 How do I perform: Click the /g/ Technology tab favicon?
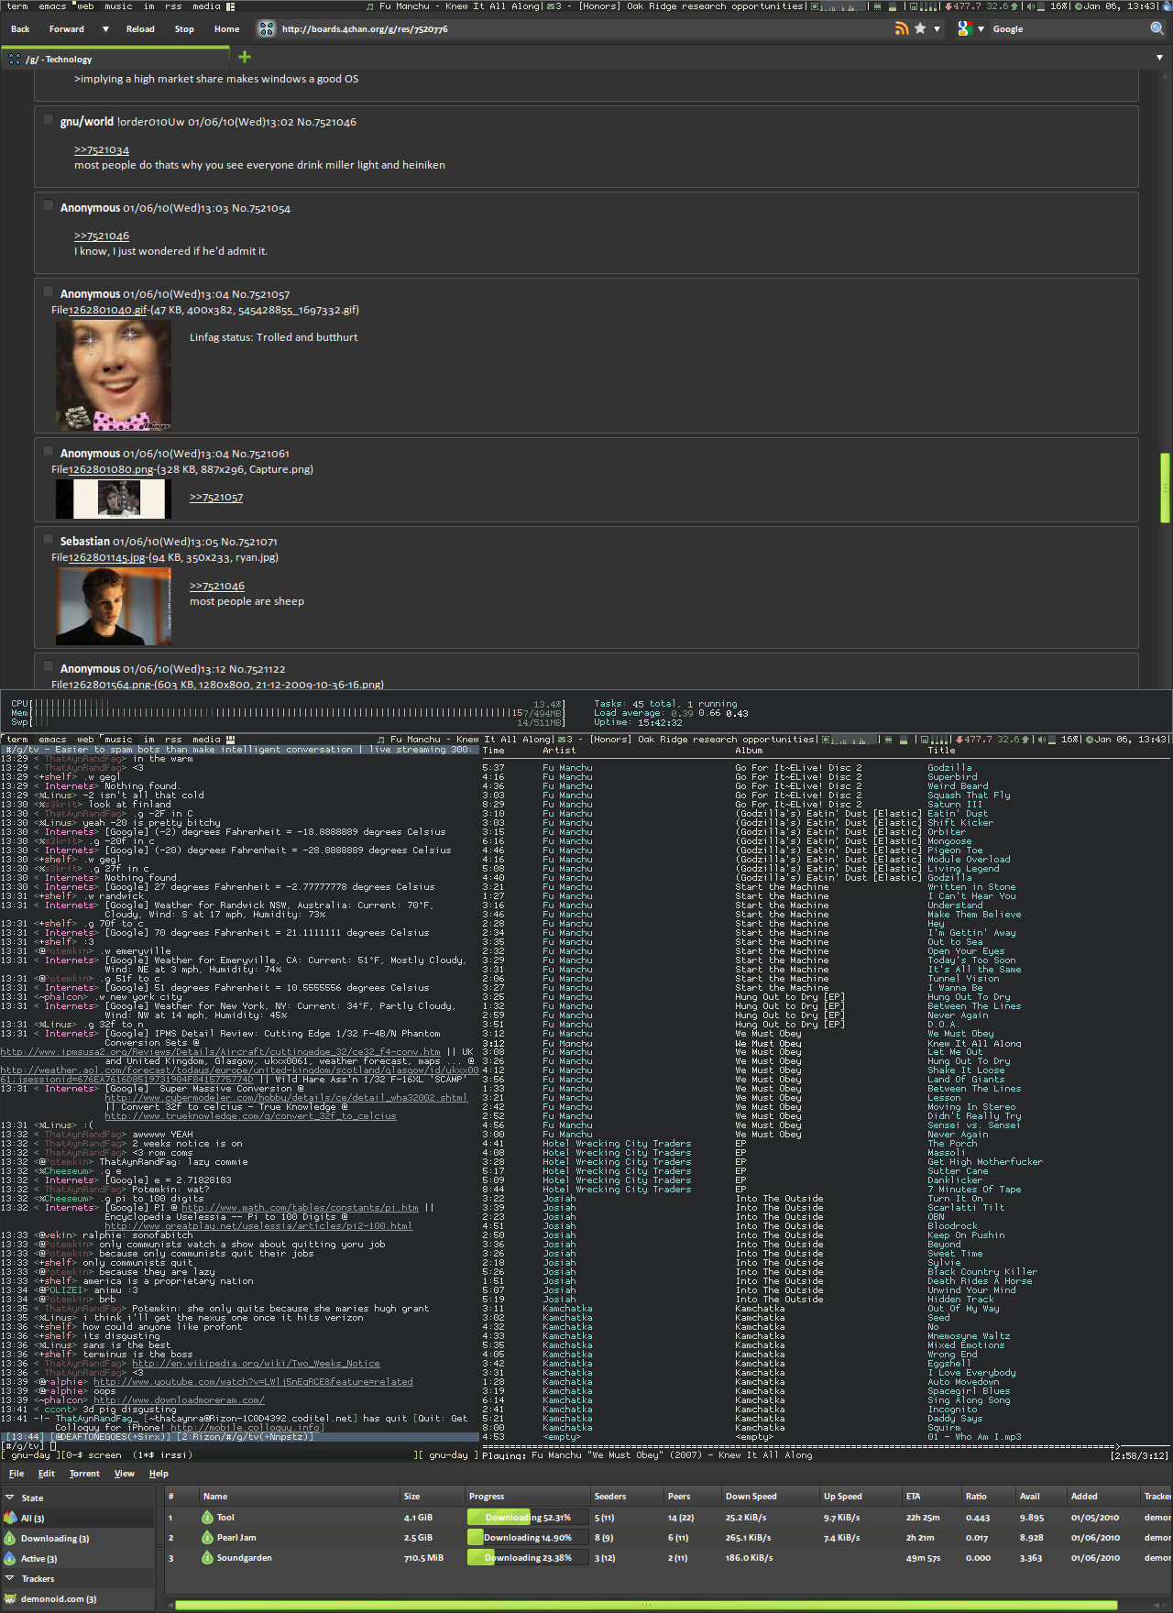click(15, 59)
